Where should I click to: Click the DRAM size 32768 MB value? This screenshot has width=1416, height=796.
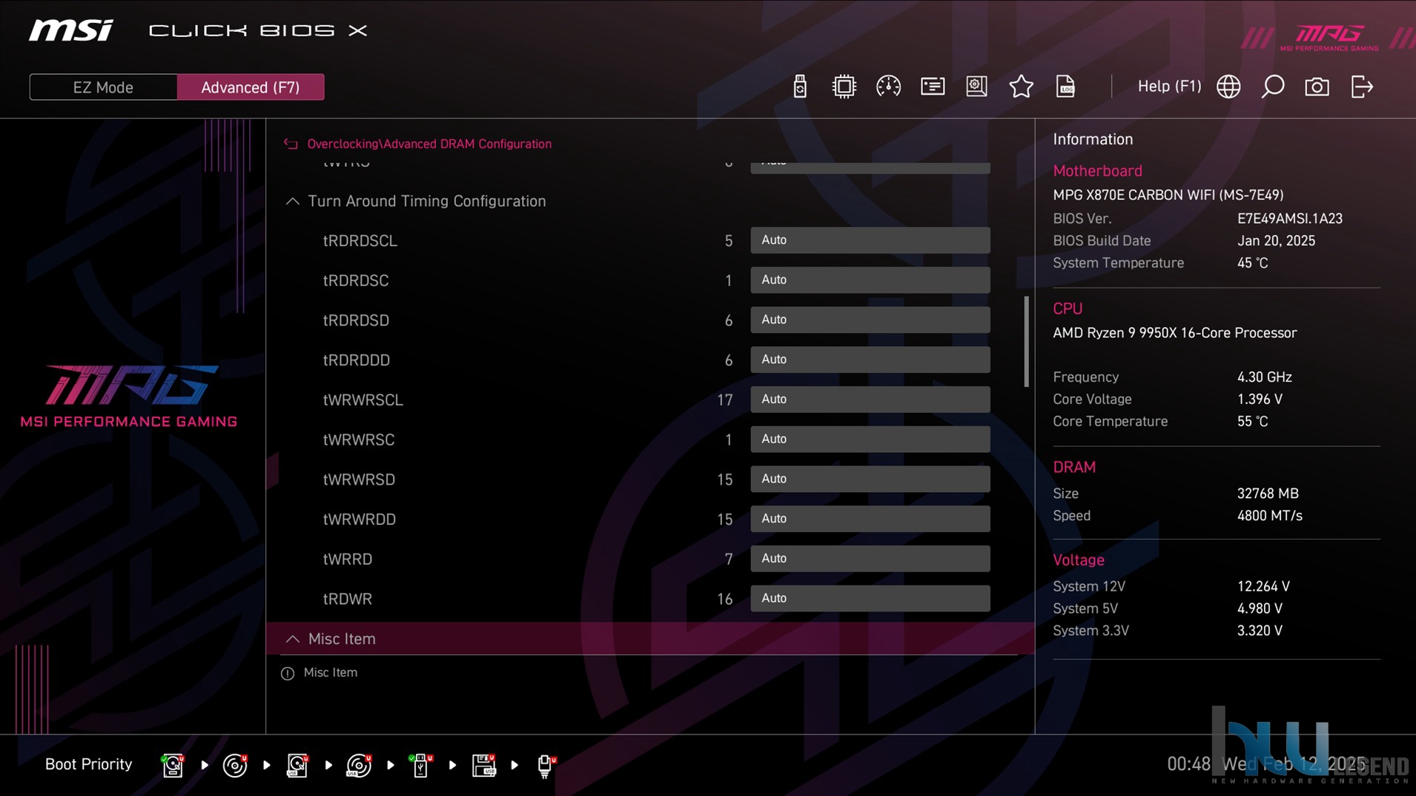tap(1268, 494)
